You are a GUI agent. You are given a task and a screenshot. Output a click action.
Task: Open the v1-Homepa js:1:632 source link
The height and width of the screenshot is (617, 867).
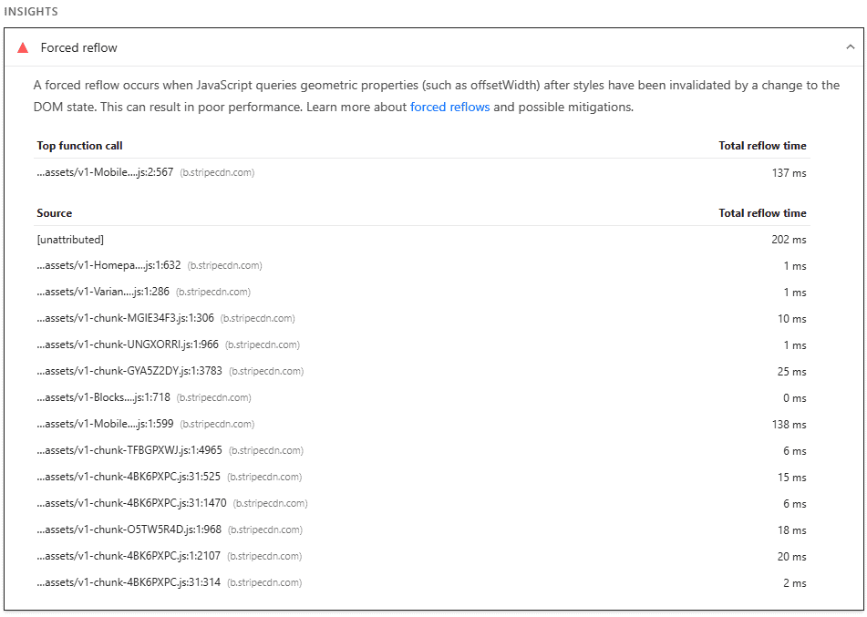coord(108,266)
